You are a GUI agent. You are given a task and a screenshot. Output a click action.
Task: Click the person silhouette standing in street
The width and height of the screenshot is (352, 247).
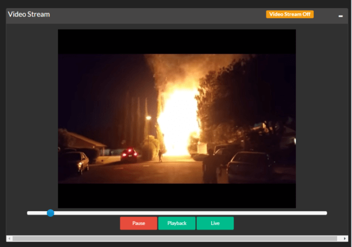click(159, 155)
